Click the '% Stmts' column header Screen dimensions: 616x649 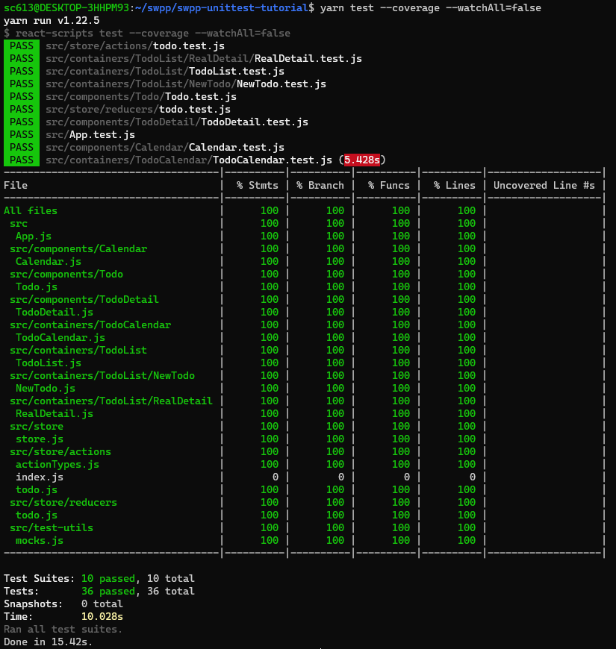[x=258, y=185]
